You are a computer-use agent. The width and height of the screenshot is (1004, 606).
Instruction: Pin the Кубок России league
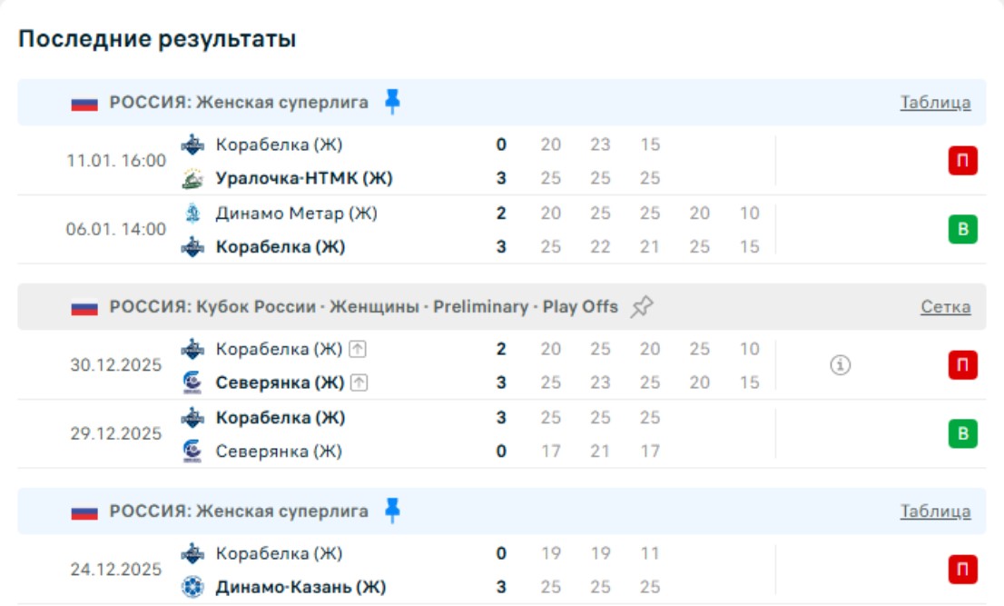click(642, 307)
